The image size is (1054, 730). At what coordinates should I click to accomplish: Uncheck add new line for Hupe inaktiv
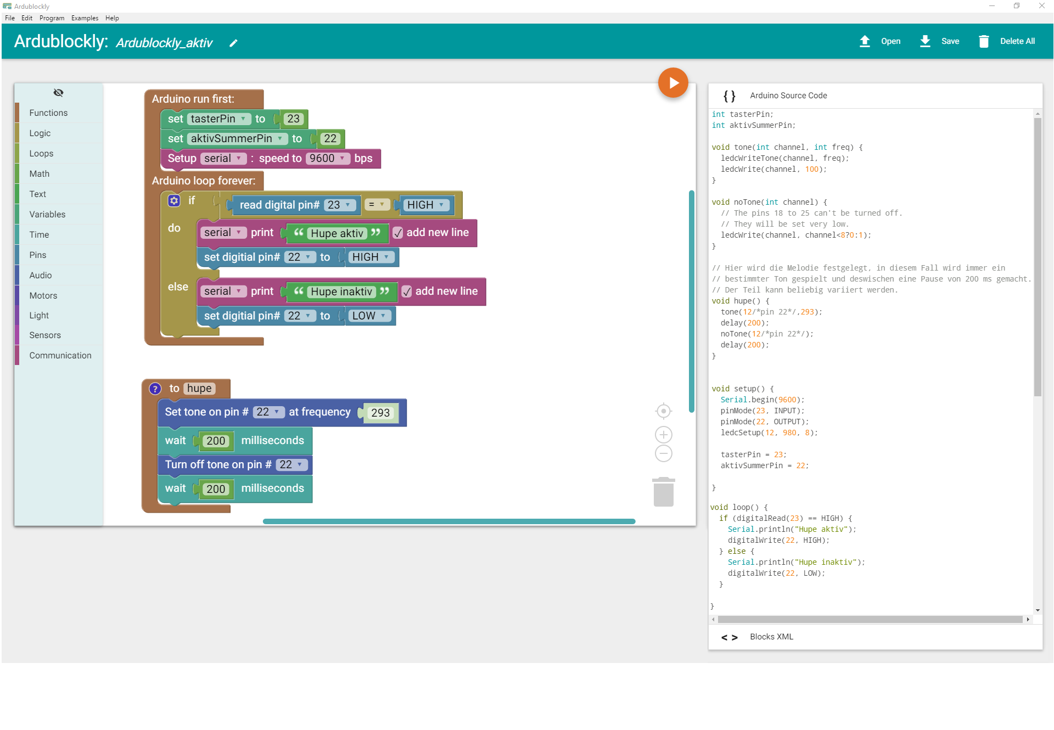coord(407,291)
